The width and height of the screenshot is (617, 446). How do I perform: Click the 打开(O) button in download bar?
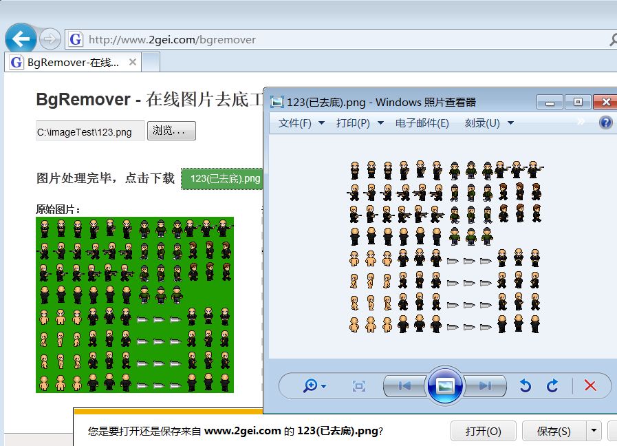pyautogui.click(x=483, y=432)
